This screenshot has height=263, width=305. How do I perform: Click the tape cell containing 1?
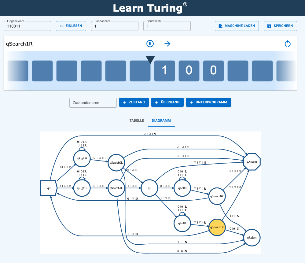click(164, 71)
